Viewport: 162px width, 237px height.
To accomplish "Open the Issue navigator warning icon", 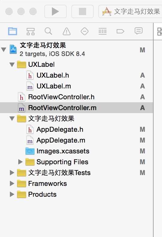I will pos(67,32).
